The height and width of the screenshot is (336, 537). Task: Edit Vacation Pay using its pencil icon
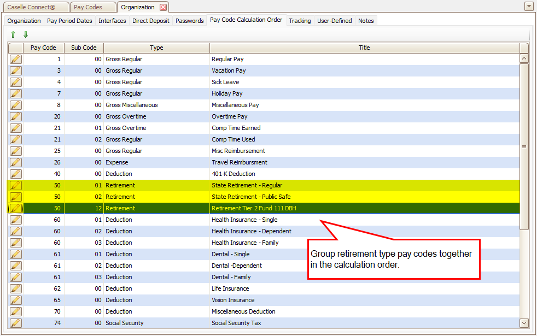pos(16,70)
